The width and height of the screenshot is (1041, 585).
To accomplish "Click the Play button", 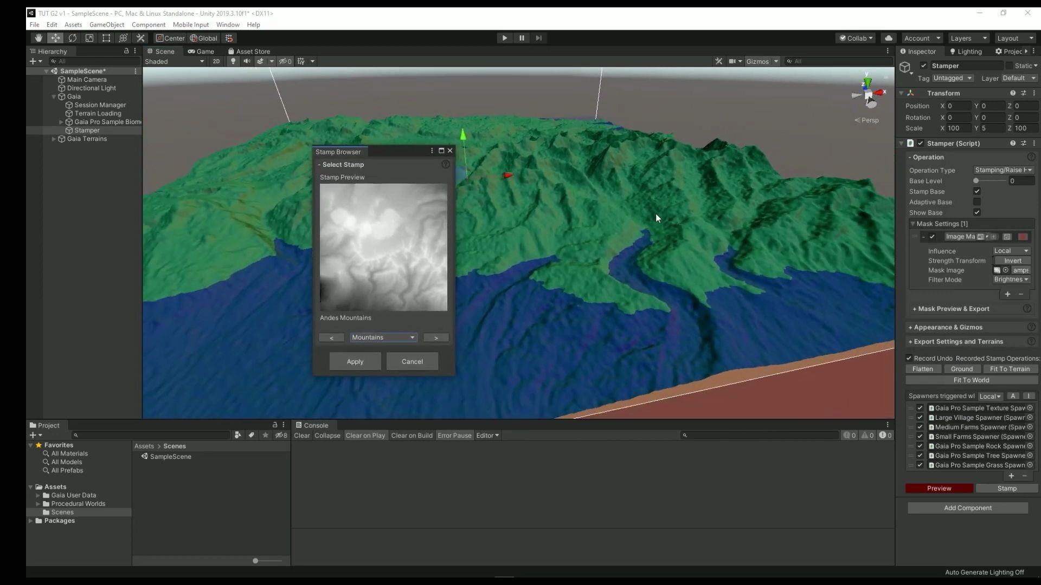I will (504, 38).
